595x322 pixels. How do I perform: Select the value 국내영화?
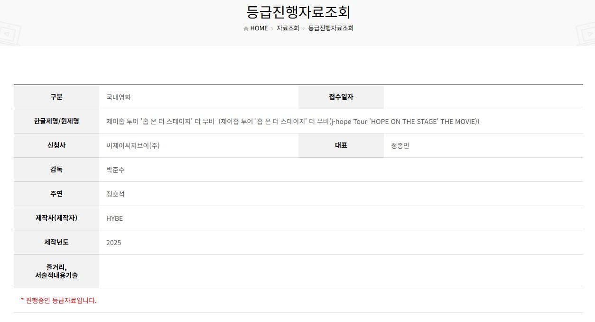point(119,97)
